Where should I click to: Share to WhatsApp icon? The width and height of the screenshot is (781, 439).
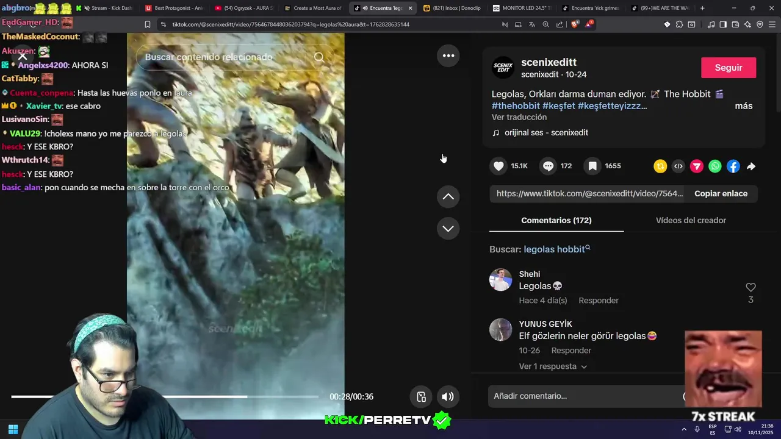click(715, 166)
